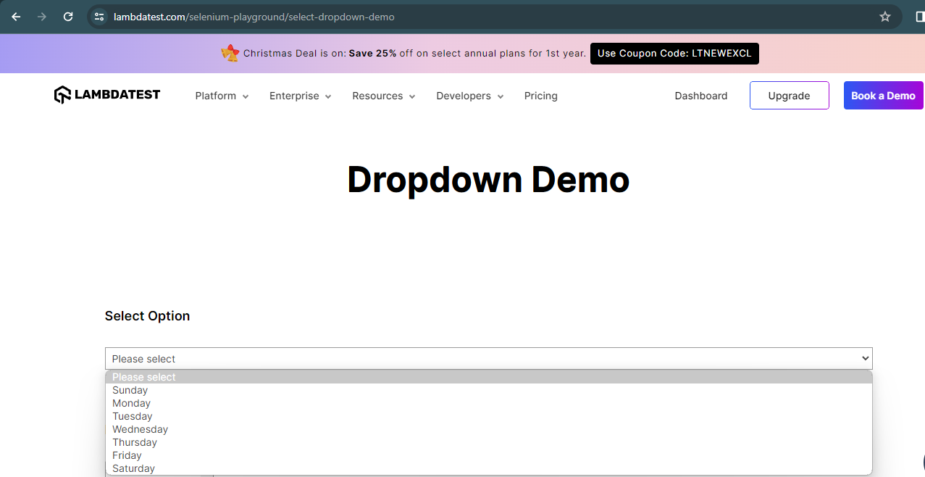Select Wednesday from the dropdown list

(489, 429)
